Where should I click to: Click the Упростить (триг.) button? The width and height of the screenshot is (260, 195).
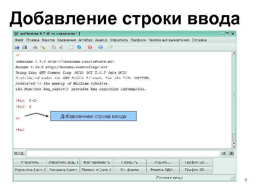coord(30,170)
